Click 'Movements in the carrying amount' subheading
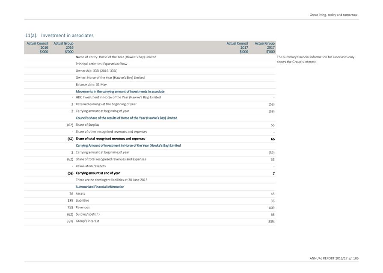 click(120, 92)
